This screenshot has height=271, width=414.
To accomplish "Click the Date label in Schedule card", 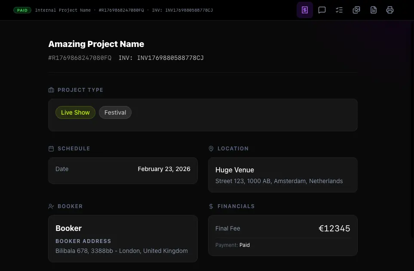I will pos(62,169).
